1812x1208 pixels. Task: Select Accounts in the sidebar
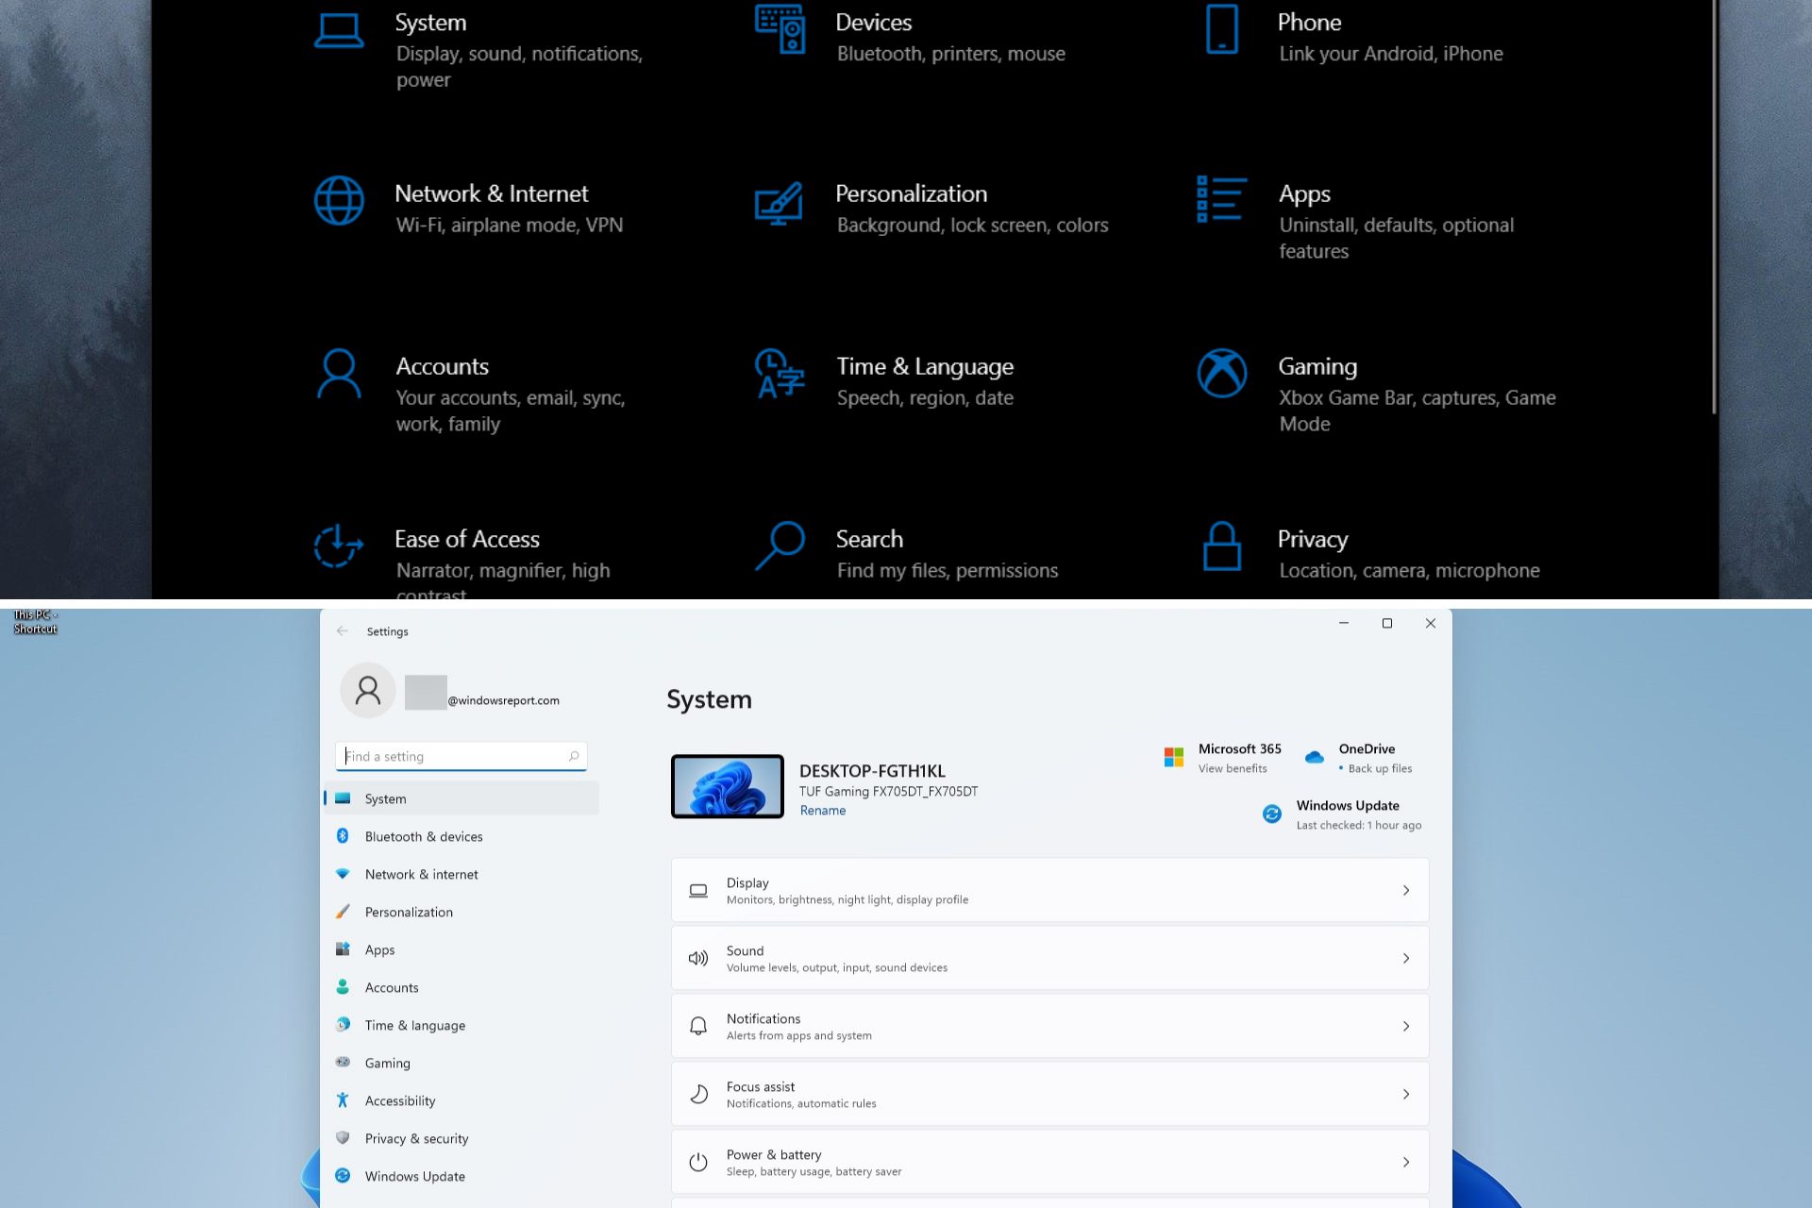click(462, 987)
